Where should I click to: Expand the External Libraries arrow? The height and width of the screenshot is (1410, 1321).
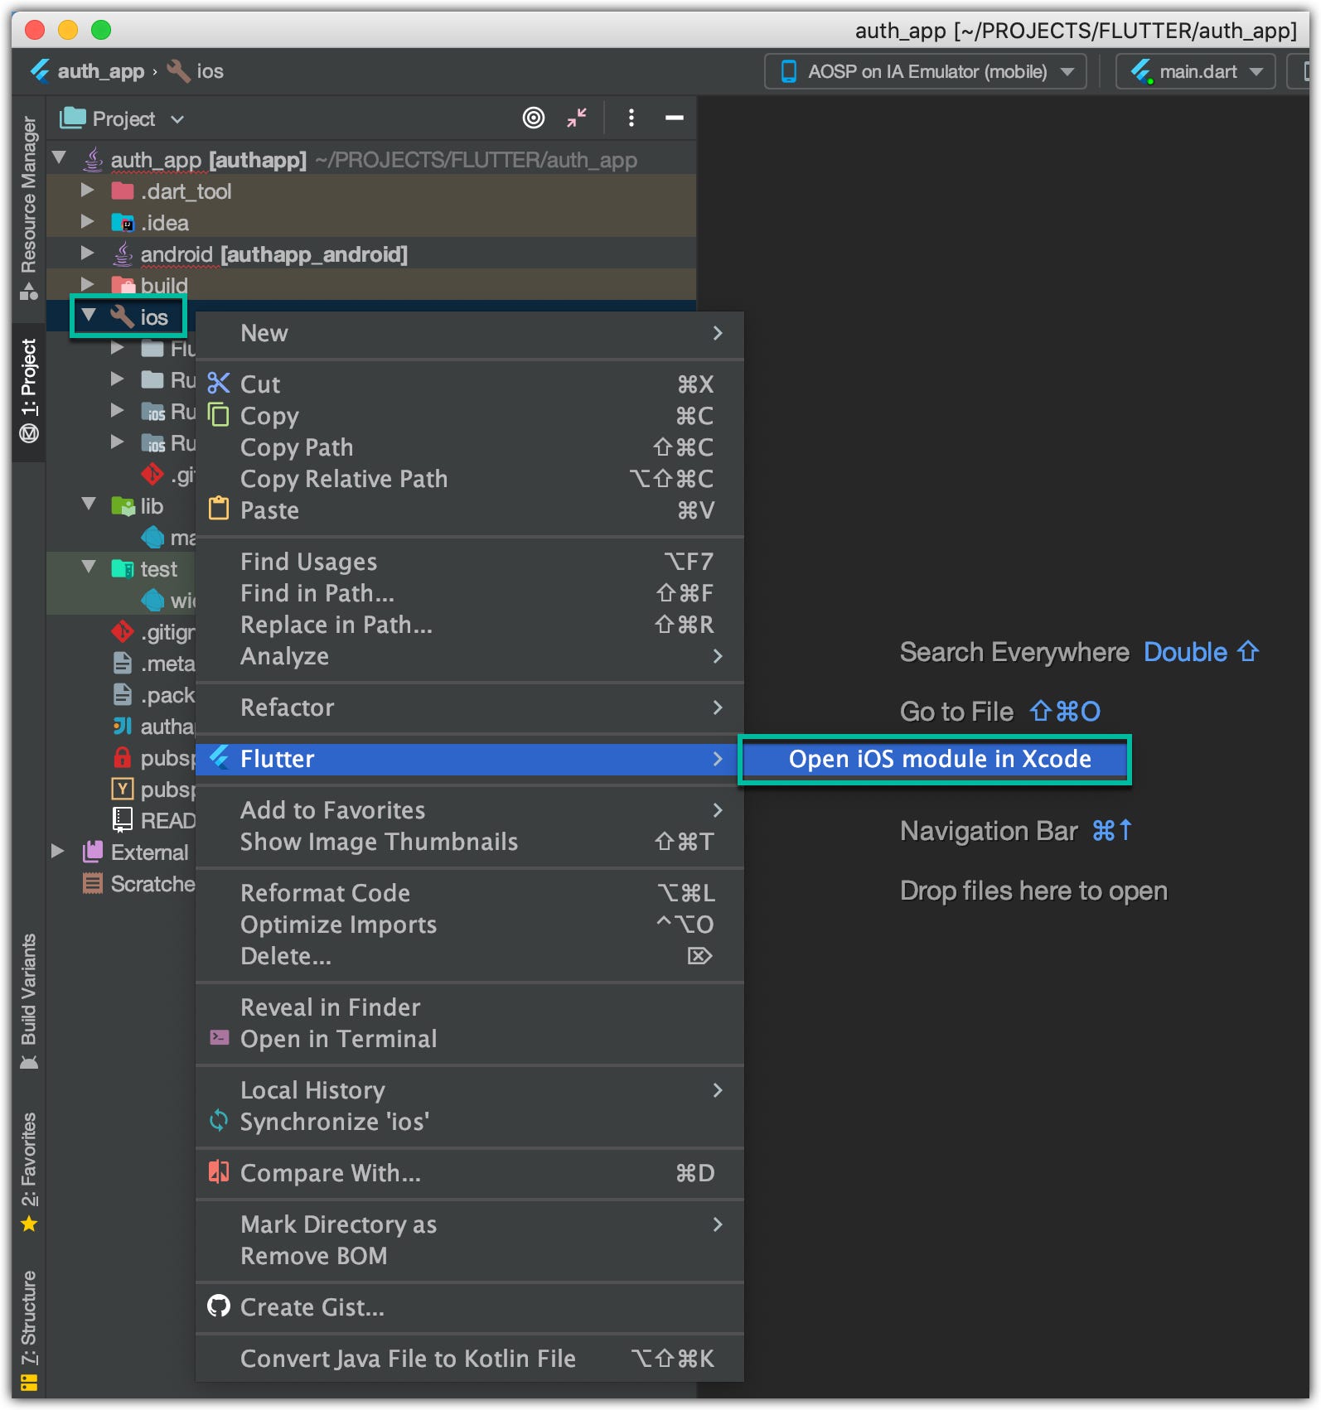(x=58, y=851)
